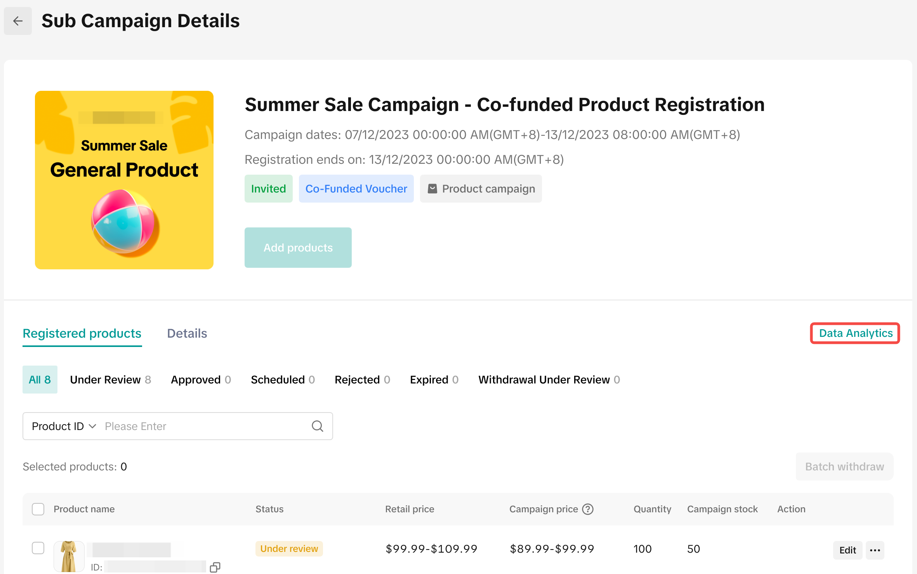Click the Campaign price help icon

pyautogui.click(x=588, y=509)
